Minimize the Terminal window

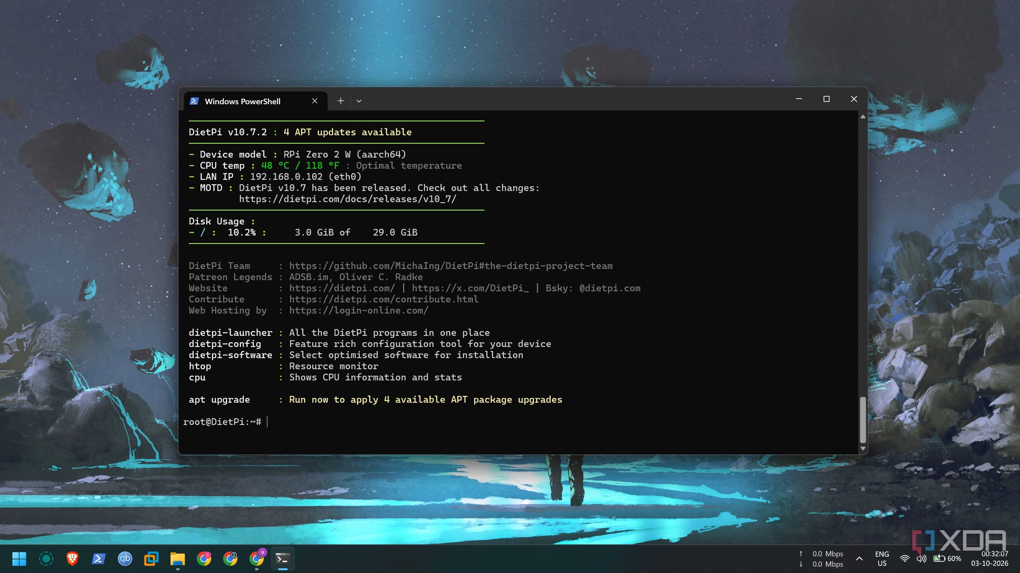[x=799, y=99]
